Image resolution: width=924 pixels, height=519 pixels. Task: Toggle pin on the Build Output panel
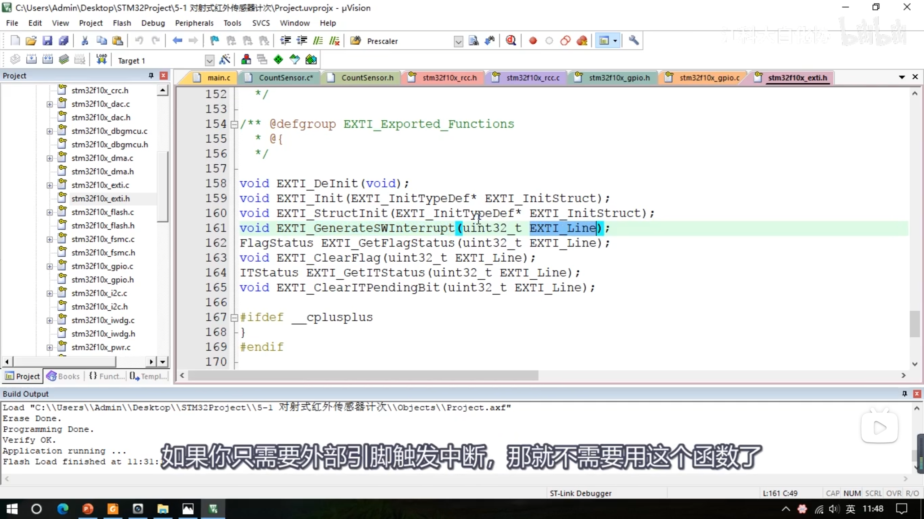tap(905, 394)
